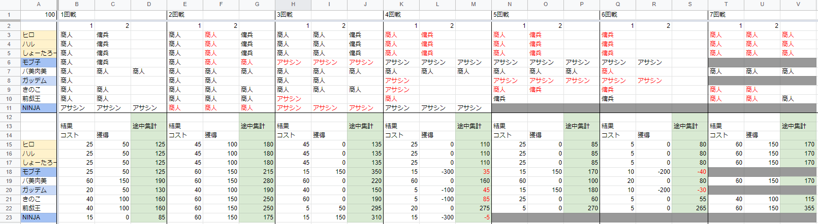Select the 355 total in column V
The width and height of the screenshot is (818, 224).
[798, 208]
